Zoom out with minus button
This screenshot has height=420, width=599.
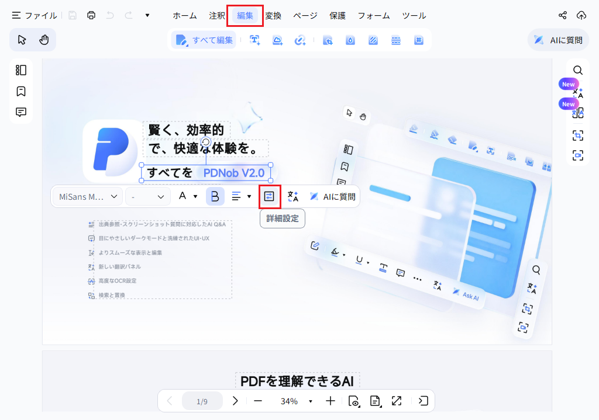pos(258,401)
